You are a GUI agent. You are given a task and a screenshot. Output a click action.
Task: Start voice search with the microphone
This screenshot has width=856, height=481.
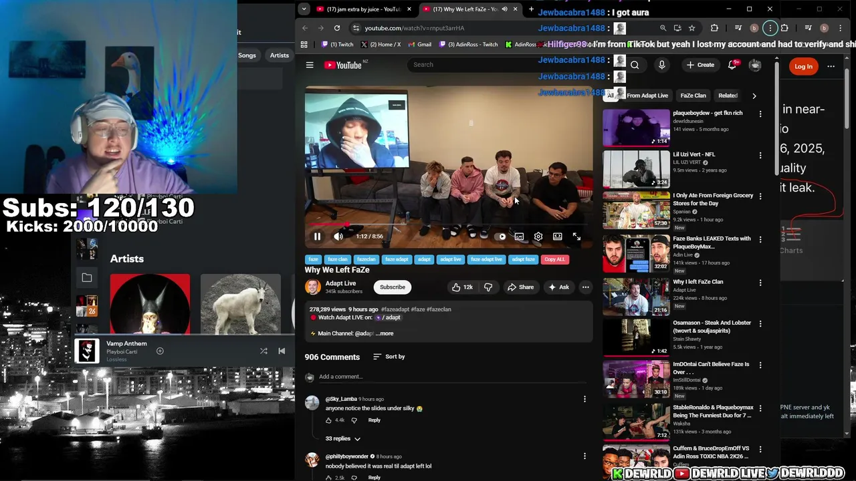pos(661,65)
